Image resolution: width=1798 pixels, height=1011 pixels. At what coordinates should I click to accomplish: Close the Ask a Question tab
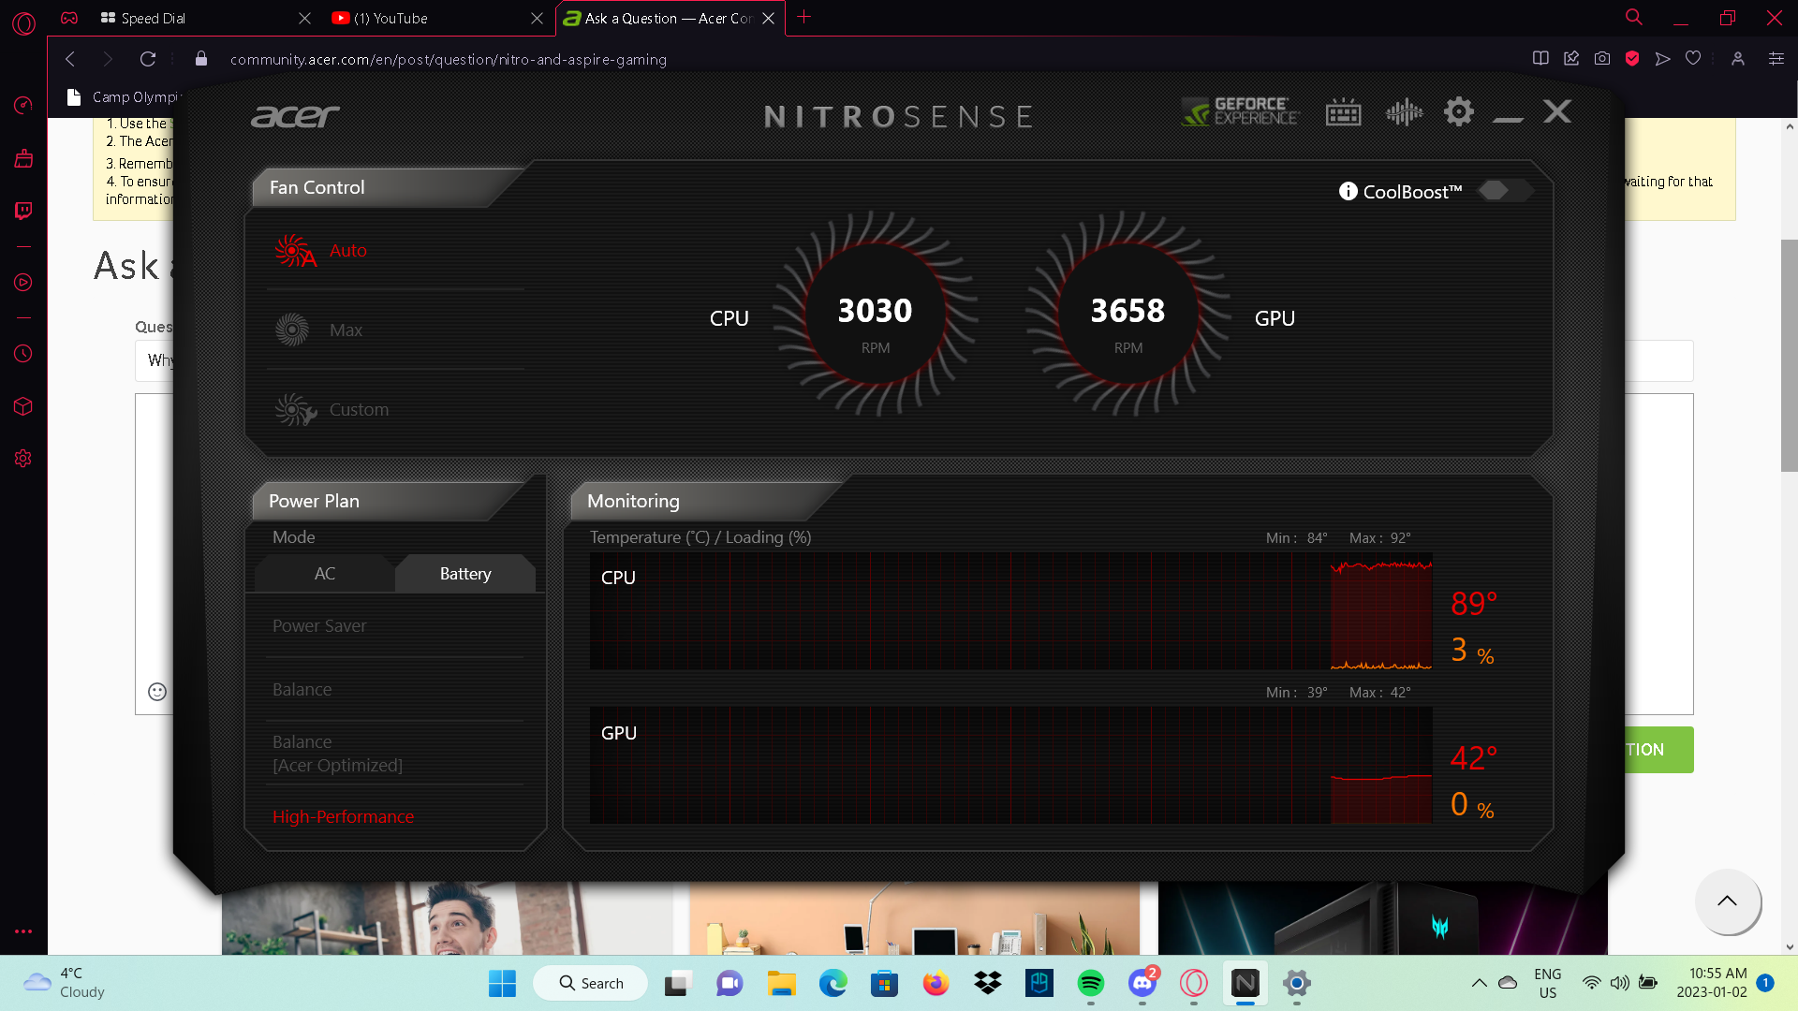[768, 18]
